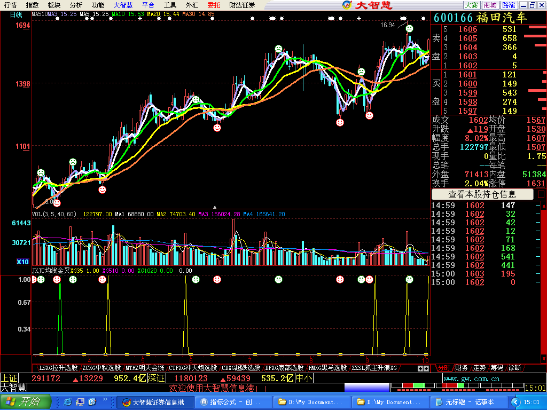This screenshot has width=547, height=410.
Task: Click the tick list scroll-up arrow
Action: (543, 206)
